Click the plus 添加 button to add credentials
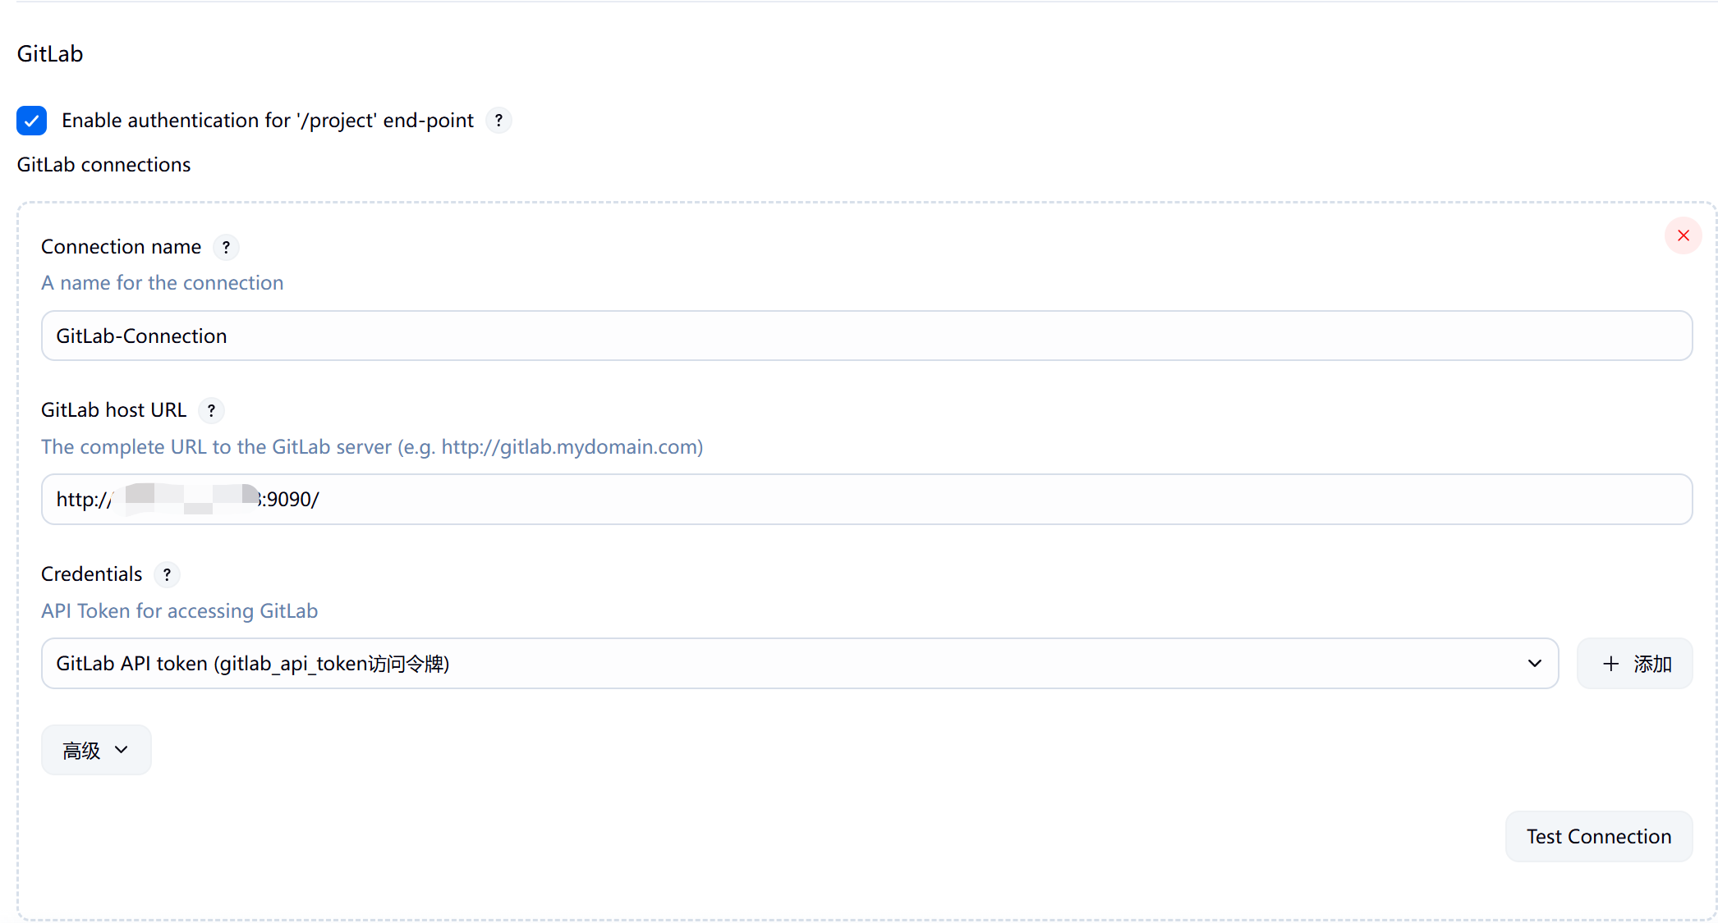Screen dimensions: 1718x923 point(1634,664)
